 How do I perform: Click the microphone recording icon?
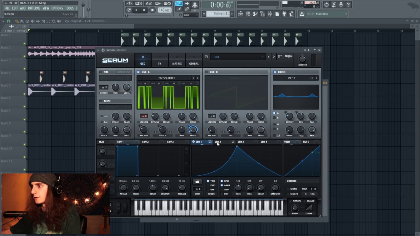coord(341,5)
